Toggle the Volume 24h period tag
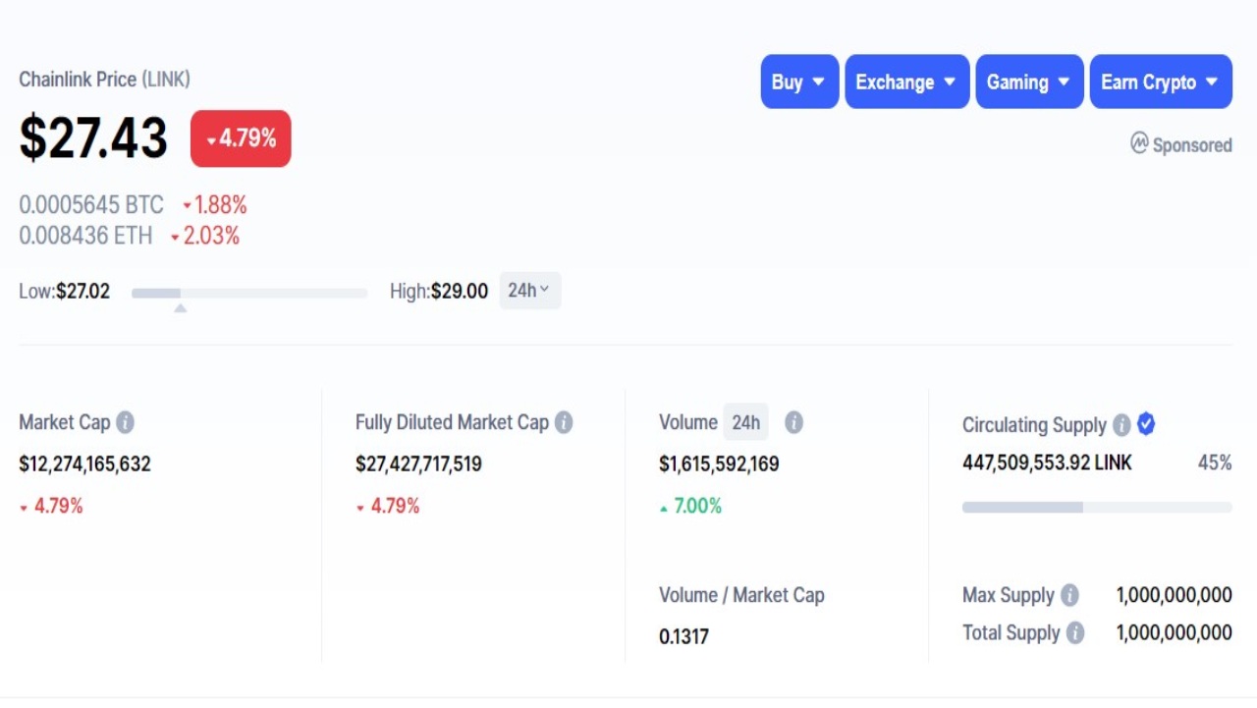 point(745,422)
